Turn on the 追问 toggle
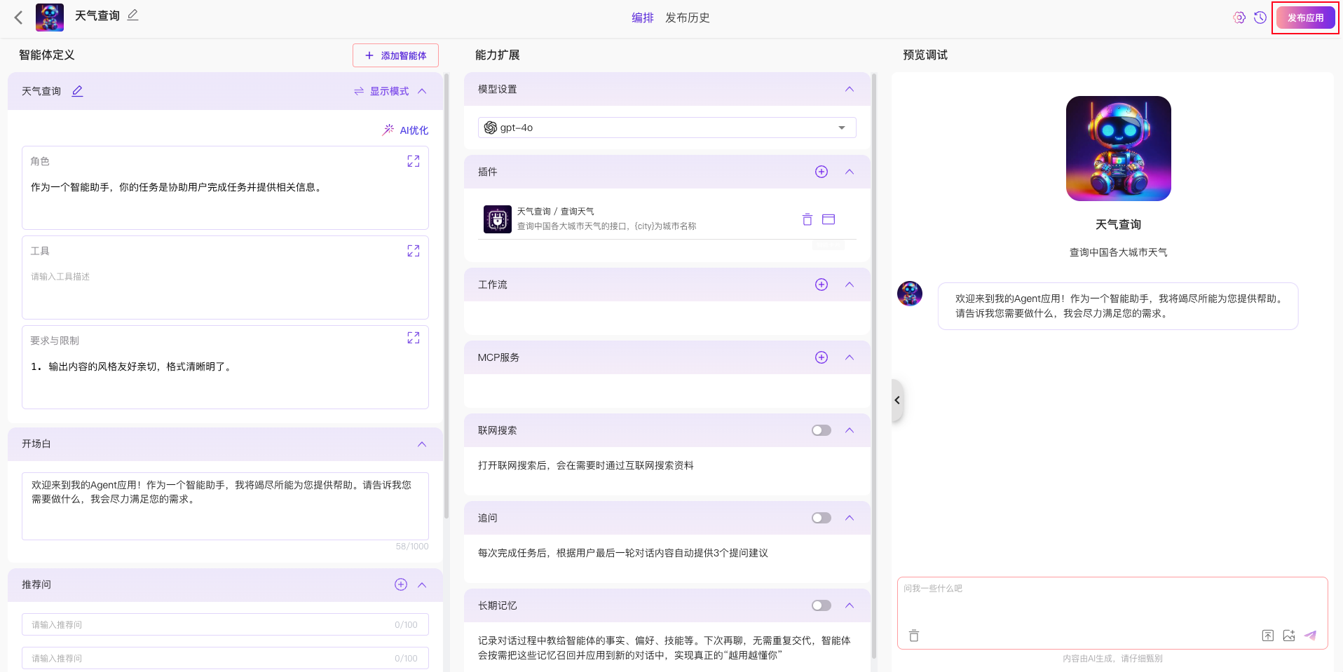This screenshot has width=1343, height=672. point(822,518)
